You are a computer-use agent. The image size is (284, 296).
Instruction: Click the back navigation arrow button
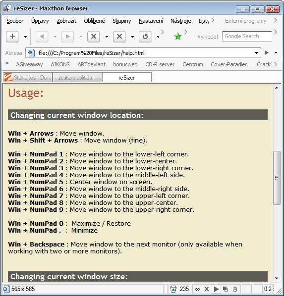click(x=42, y=36)
